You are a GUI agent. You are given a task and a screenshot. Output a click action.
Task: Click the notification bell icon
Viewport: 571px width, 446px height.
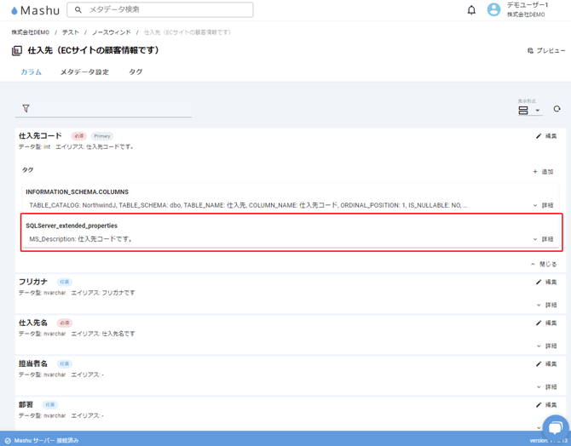click(471, 10)
